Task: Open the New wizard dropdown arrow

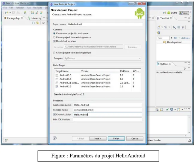Action: pos(10,13)
